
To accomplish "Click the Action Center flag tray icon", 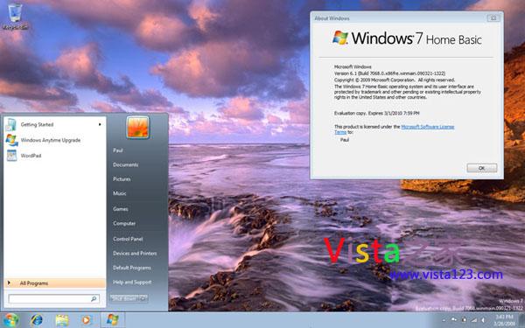I will click(x=454, y=319).
